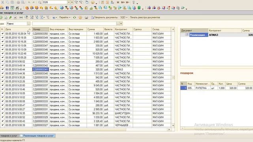253x142 pixels.
Task: Click the printer icon in list toolbar
Action: click(86, 17)
